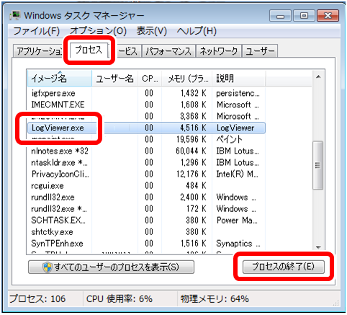Viewport: 347px width, 315px height.
Task: Click the scroll down arrow of process list
Action: (318, 247)
